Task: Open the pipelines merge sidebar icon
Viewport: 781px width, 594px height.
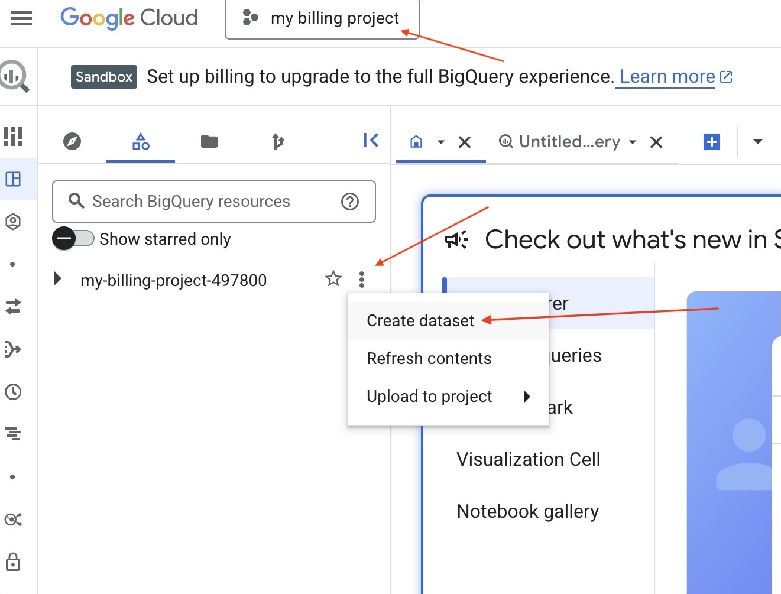Action: point(13,349)
